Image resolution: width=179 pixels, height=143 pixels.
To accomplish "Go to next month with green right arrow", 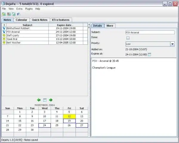I will pyautogui.click(x=51, y=100).
